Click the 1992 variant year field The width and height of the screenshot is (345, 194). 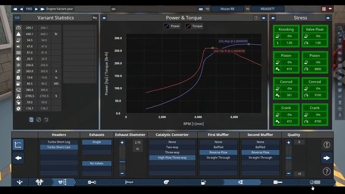pos(29,9)
